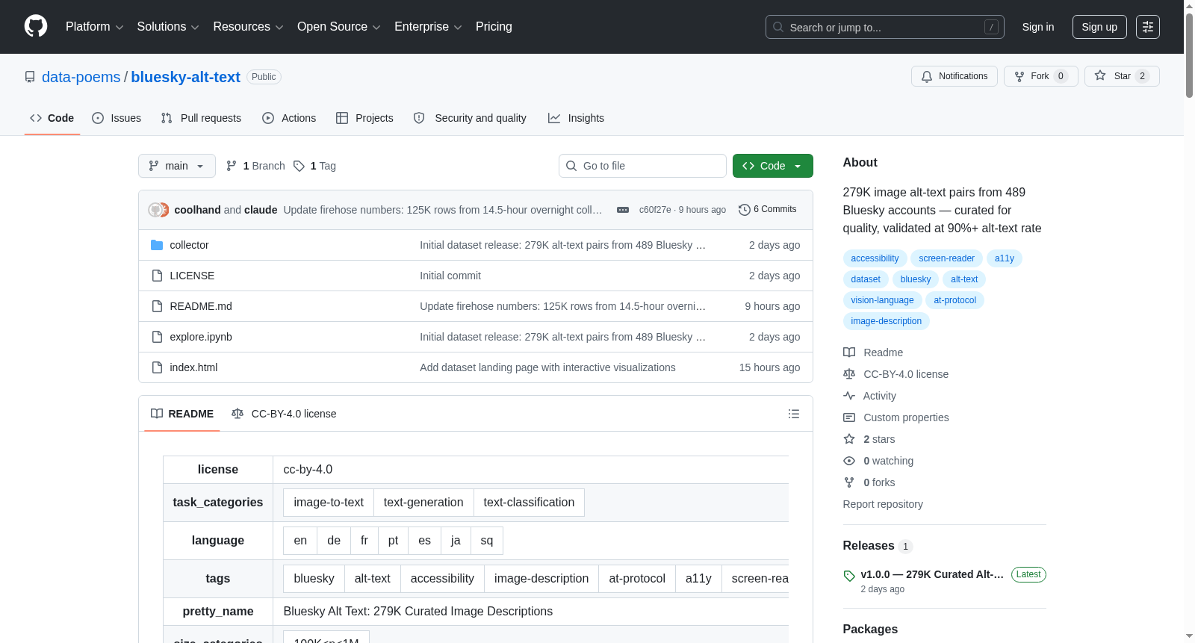
Task: Open the GitHub homepage logo
Action: (x=36, y=27)
